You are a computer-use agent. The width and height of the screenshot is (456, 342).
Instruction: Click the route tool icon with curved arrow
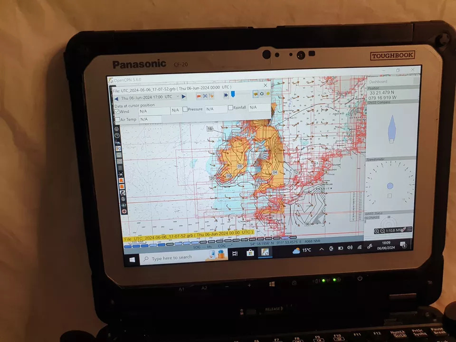point(118,149)
